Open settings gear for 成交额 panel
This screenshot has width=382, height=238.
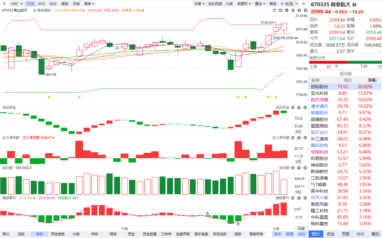point(293,168)
